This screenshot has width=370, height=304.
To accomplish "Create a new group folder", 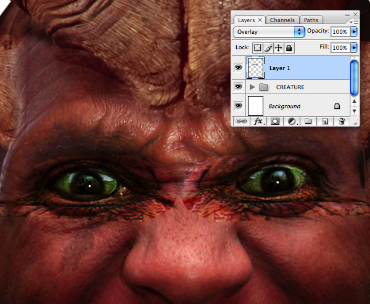I will (308, 121).
